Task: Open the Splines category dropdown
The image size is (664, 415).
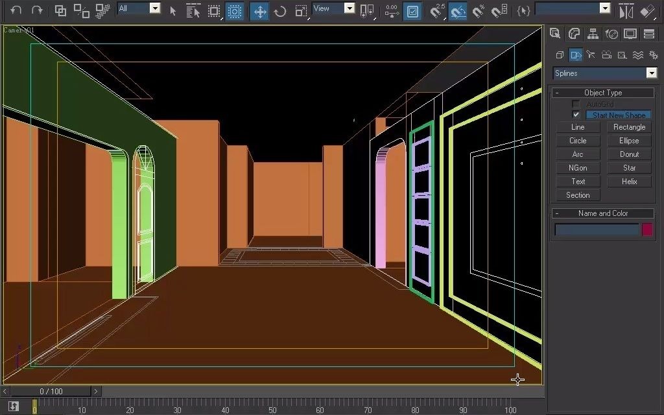Action: (x=652, y=73)
